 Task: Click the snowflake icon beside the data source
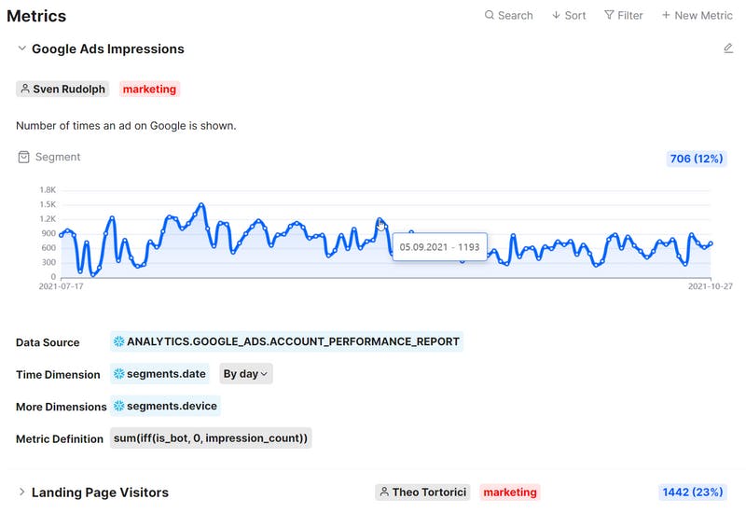(x=118, y=341)
